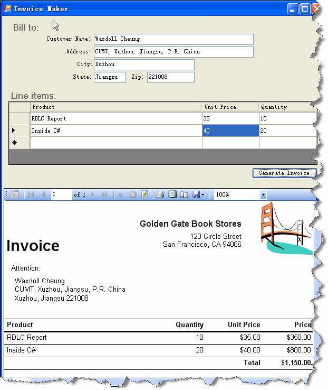Edit the Address field
328x390 pixels.
click(x=173, y=52)
